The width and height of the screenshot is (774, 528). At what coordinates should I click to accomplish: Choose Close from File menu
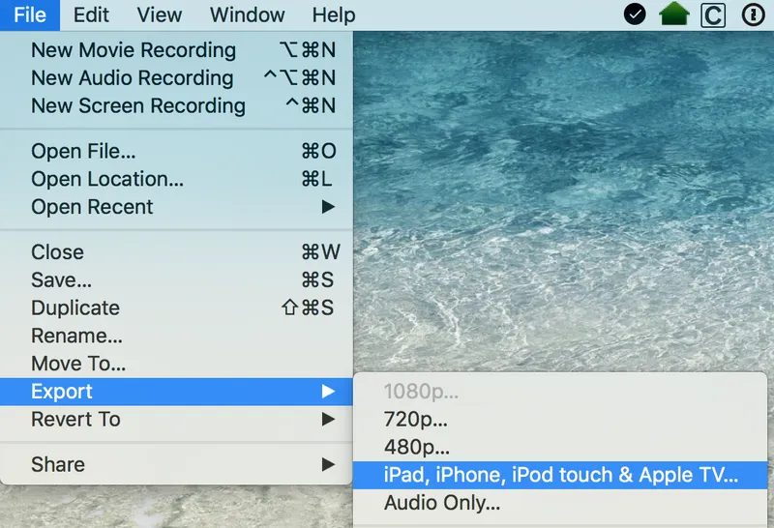coord(176,252)
